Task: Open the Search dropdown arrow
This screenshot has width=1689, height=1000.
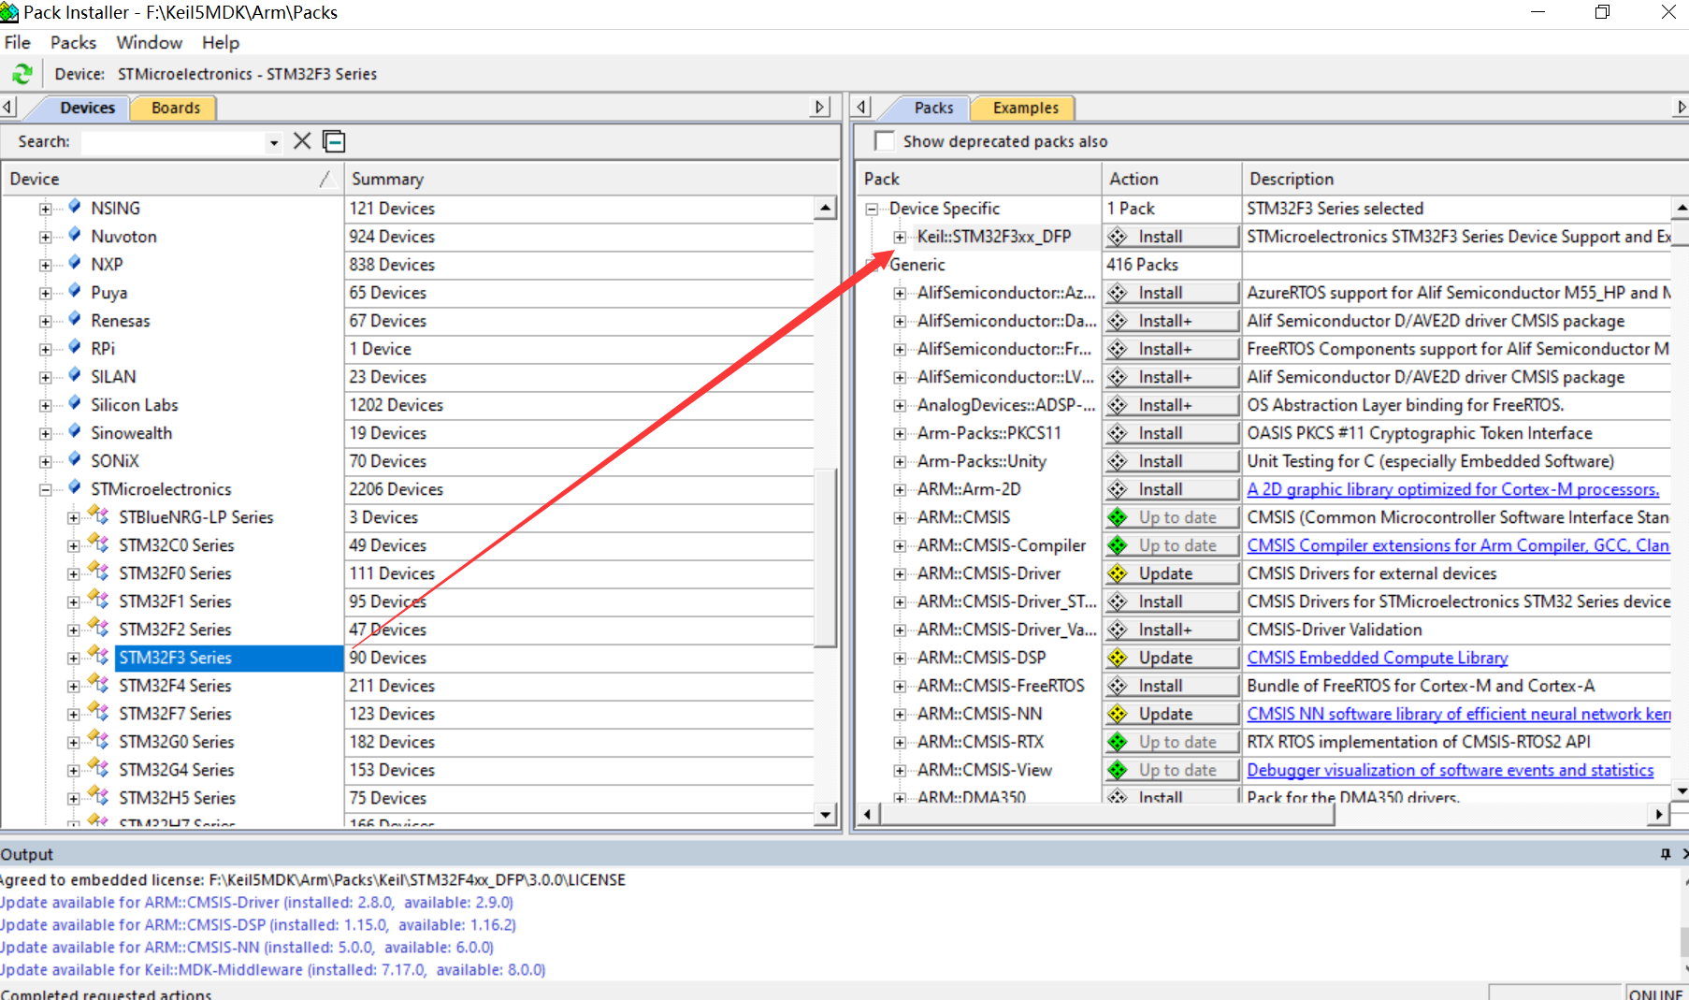Action: coord(274,142)
